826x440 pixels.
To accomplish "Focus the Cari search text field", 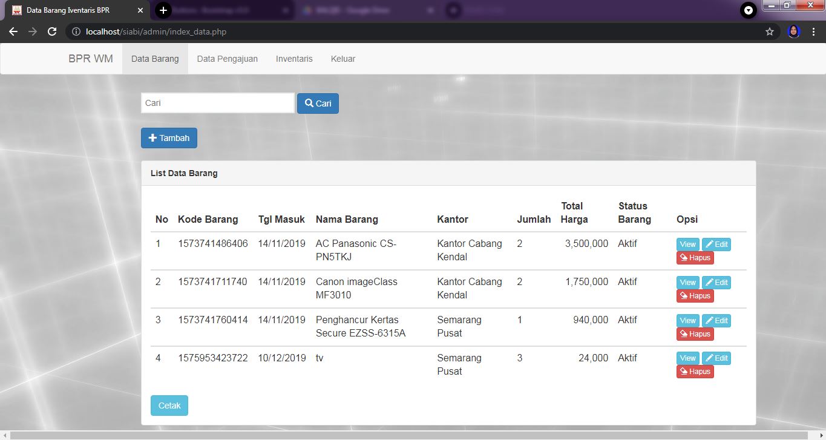I will point(218,103).
